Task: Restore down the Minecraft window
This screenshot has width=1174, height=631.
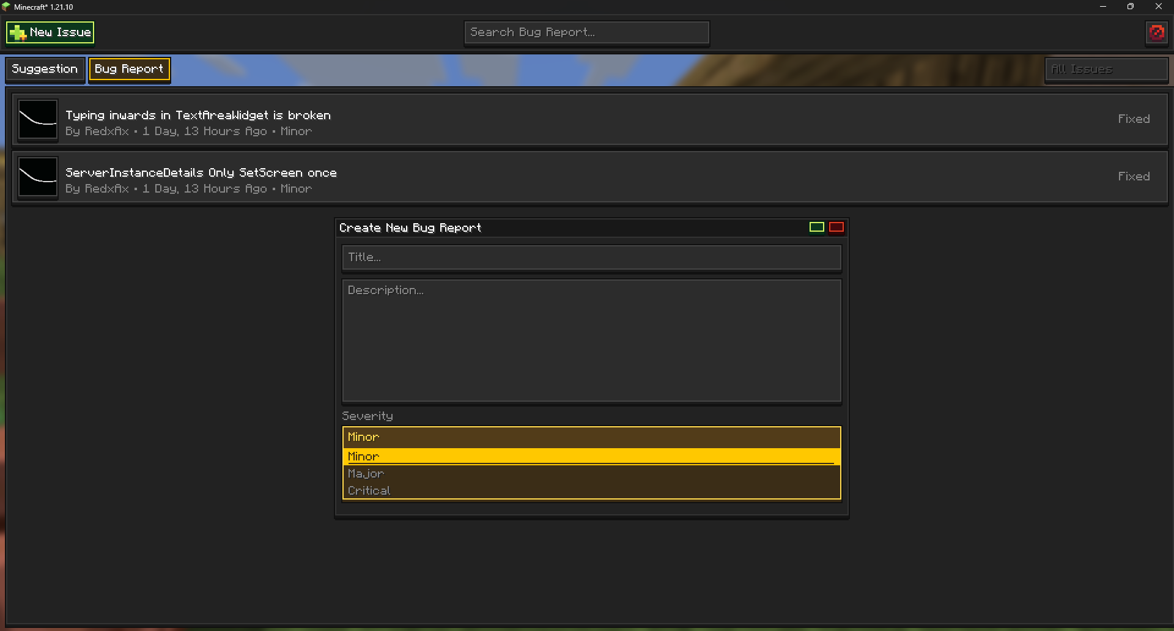Action: coord(1131,7)
